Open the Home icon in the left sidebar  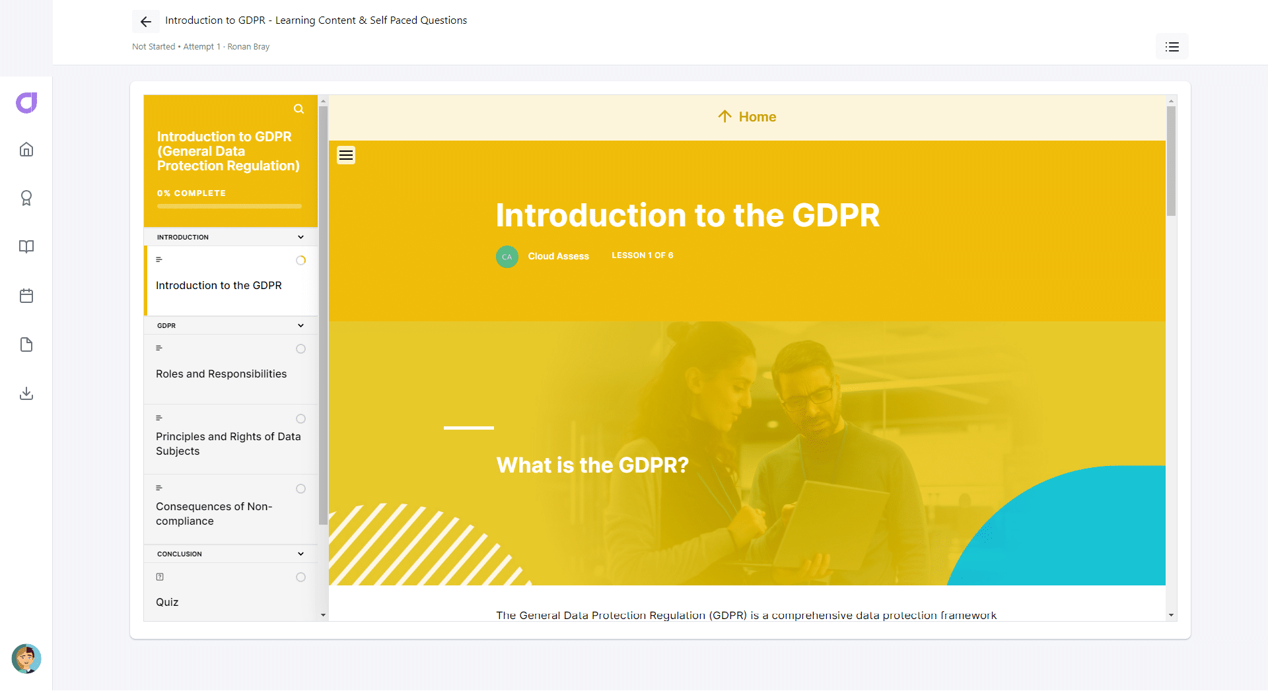coord(26,149)
